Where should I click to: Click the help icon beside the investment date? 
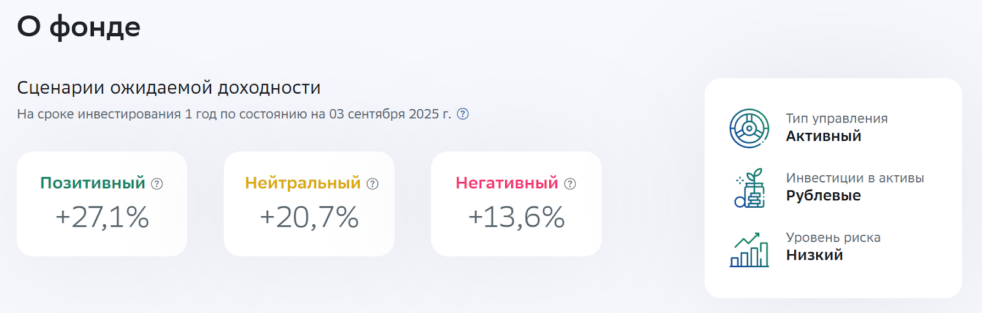point(463,114)
